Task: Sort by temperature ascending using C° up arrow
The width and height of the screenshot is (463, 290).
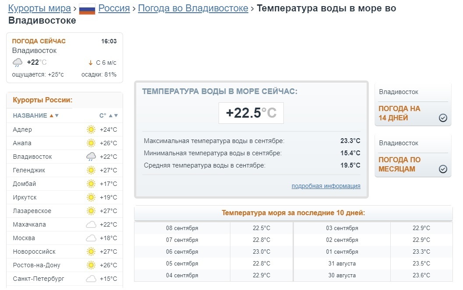Action: tap(110, 115)
